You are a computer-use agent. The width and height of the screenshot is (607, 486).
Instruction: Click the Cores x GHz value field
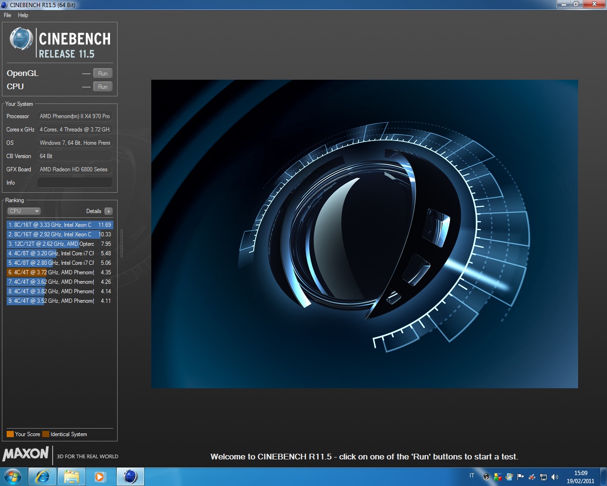pyautogui.click(x=75, y=130)
